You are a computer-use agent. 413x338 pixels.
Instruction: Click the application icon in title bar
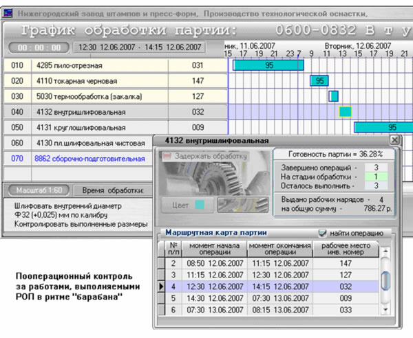(8, 13)
